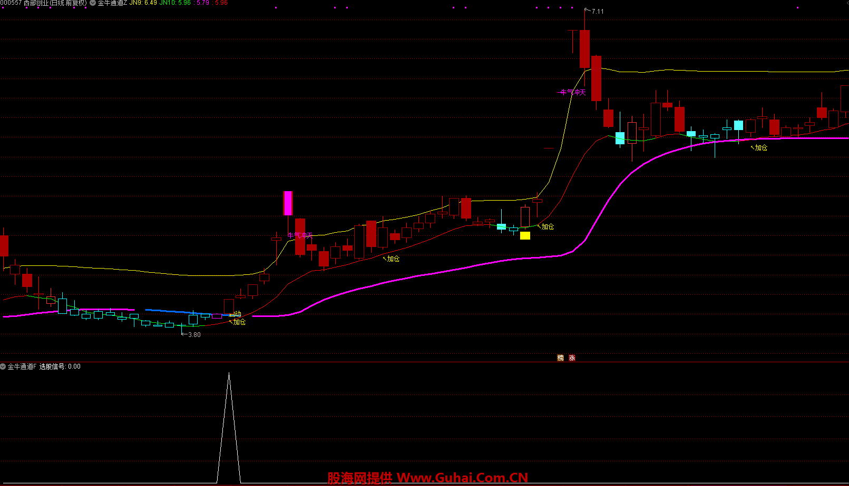Open the 金牛通道Z indicator dropdown arrow
The image size is (849, 486).
(93, 3)
